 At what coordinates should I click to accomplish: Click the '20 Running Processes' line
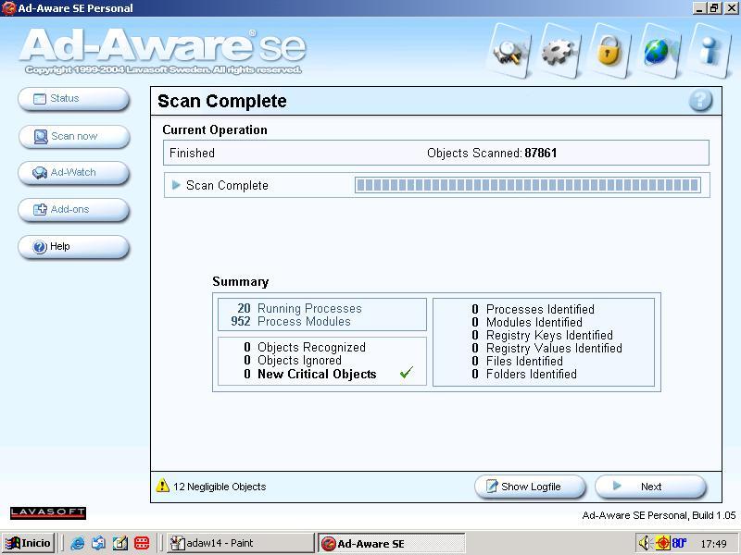299,308
